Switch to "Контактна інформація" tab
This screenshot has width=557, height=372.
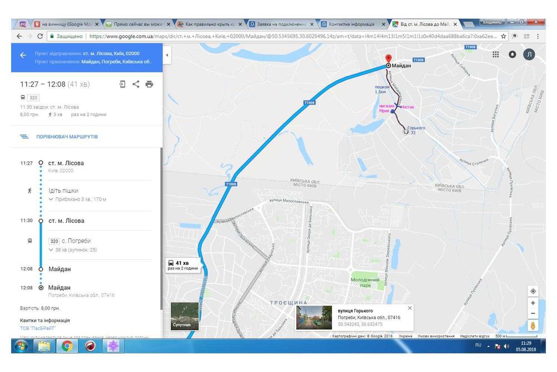[x=353, y=24]
